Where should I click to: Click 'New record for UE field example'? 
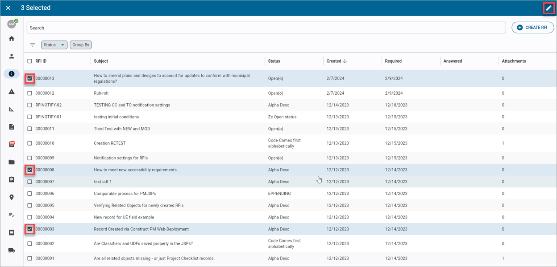tap(124, 217)
